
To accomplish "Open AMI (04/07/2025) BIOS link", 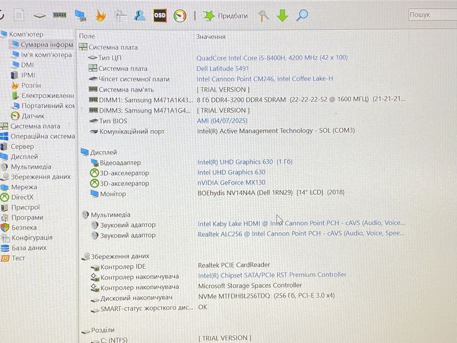I will click(x=222, y=121).
